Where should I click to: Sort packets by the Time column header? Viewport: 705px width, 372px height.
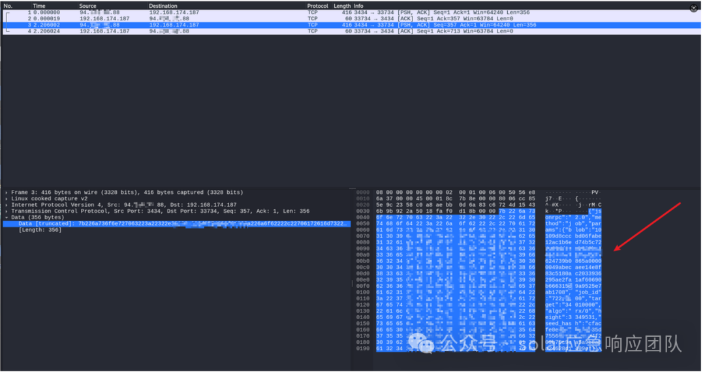click(39, 6)
